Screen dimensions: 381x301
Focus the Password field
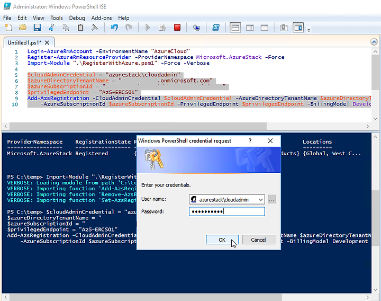click(x=227, y=211)
